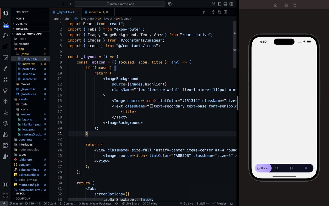Split the editor to the right

coord(225,12)
